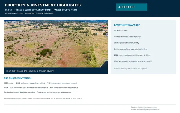The image size is (180, 113).
Task: Open the aerial property photo
Action: click(56, 44)
